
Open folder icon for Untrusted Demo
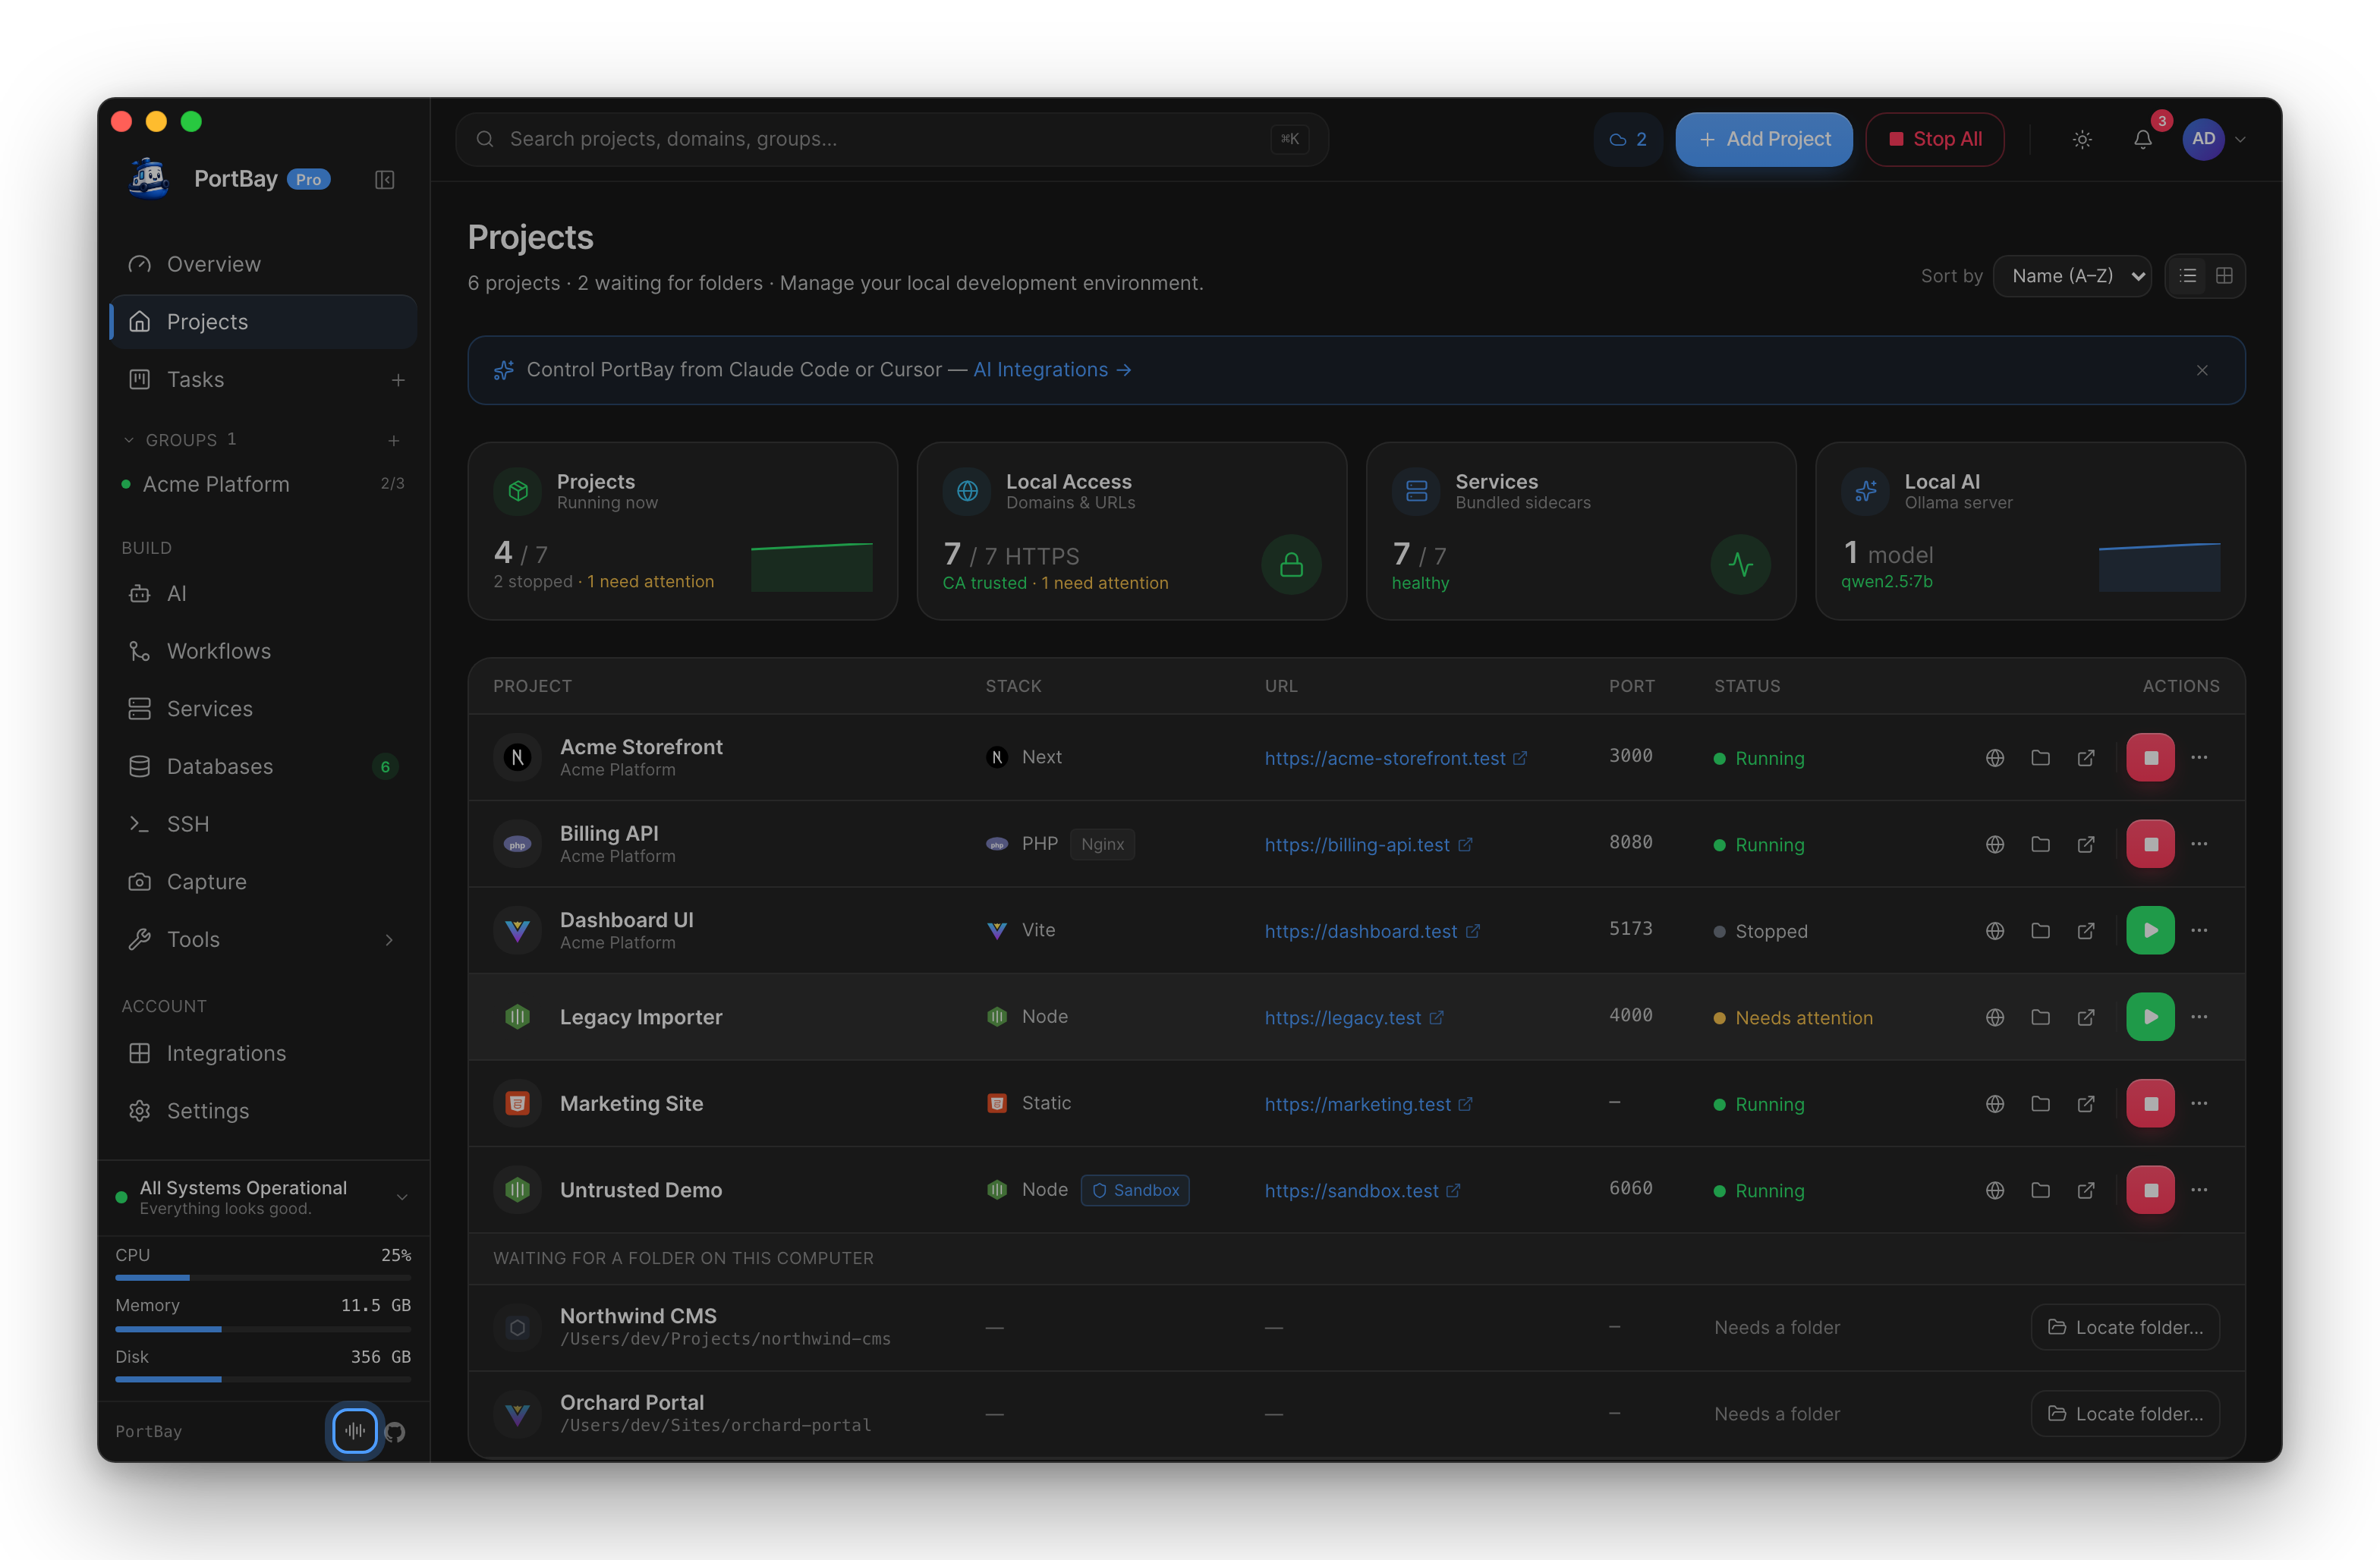pos(2040,1190)
